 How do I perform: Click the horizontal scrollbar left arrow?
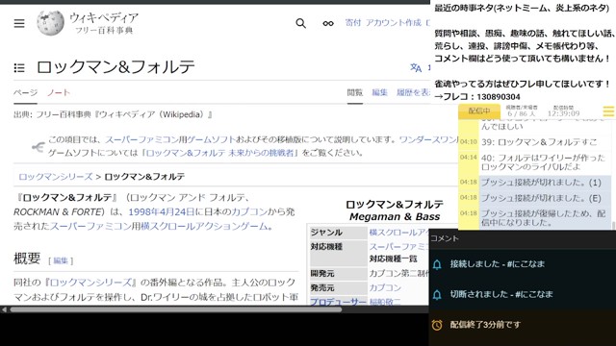coord(4,309)
